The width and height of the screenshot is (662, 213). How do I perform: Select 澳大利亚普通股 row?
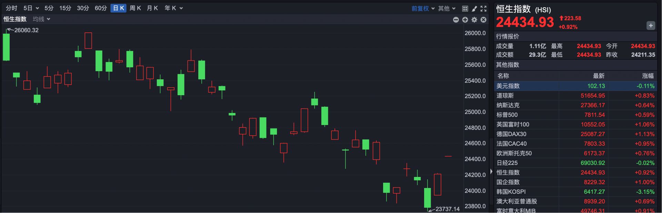click(x=575, y=201)
